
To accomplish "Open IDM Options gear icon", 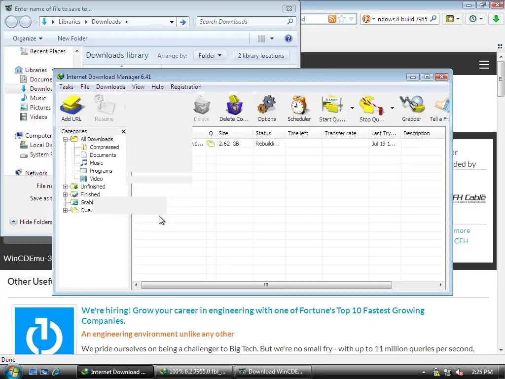I will coord(267,109).
